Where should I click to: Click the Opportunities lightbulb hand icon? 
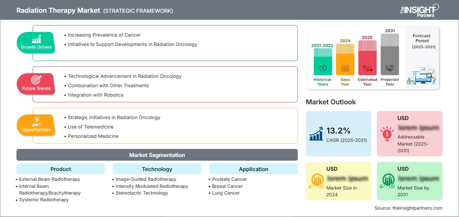point(36,121)
